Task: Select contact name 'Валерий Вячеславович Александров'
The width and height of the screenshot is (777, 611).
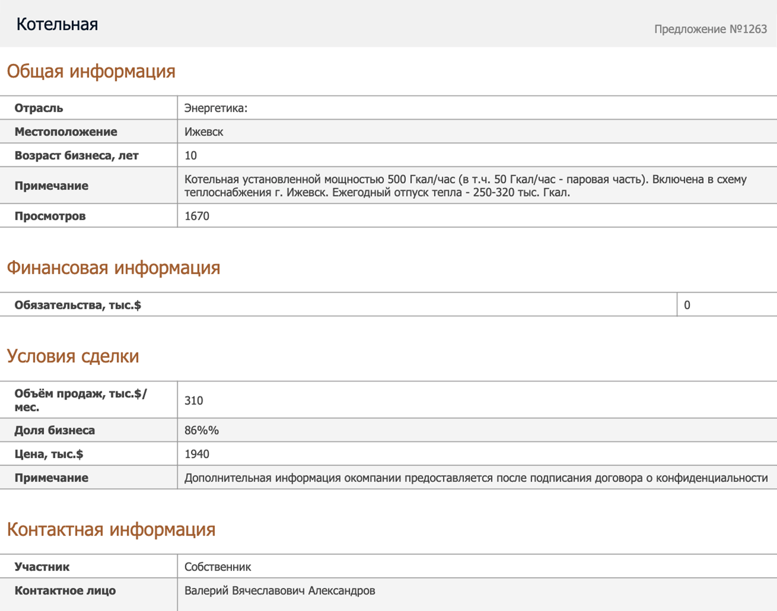Action: click(x=280, y=590)
